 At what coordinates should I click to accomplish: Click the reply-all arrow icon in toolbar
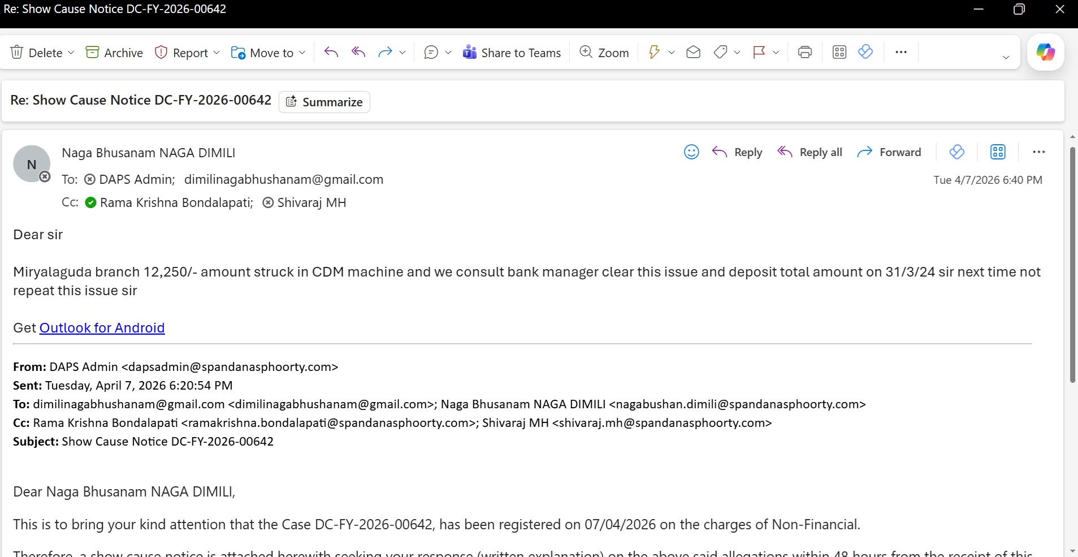[x=358, y=53]
